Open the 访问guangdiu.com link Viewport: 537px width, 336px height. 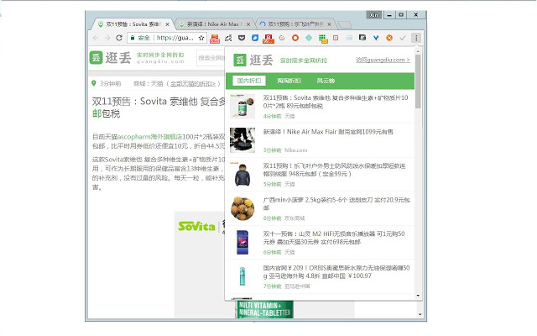[x=383, y=60]
